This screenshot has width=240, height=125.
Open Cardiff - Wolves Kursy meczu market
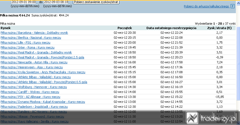coord(30,92)
